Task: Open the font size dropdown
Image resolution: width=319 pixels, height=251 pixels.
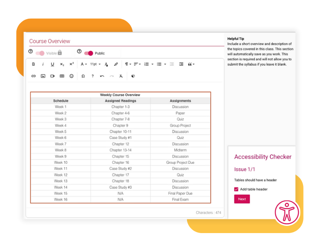Action: click(95, 64)
